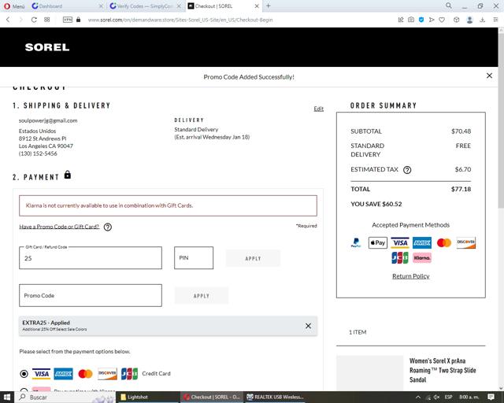Screen dimensions: 504x403
Task: Click the send to My Flow icon
Action: click(x=432, y=20)
